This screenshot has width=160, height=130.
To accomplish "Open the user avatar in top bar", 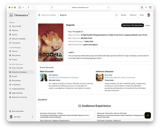I will [x=149, y=15].
